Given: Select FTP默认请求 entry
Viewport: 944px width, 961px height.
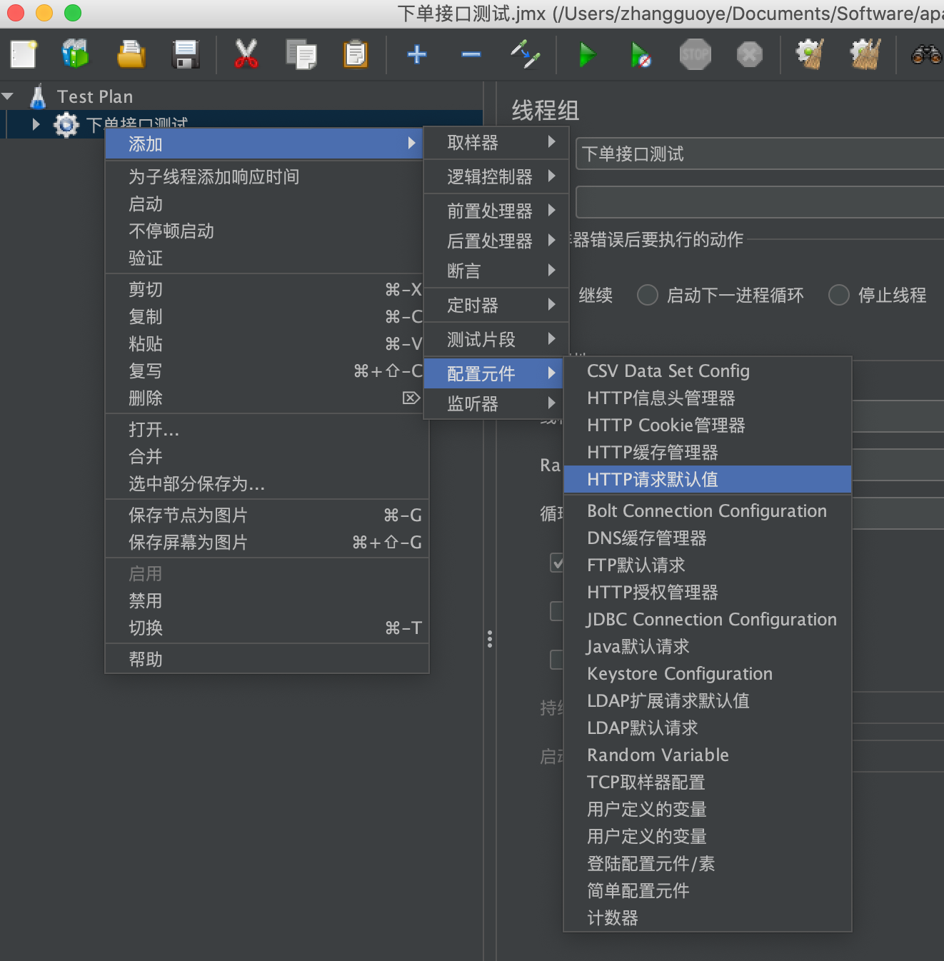Looking at the screenshot, I should 708,565.
